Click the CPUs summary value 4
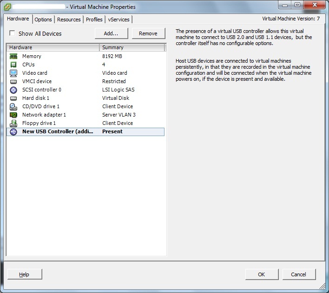The width and height of the screenshot is (329, 293). coord(104,65)
